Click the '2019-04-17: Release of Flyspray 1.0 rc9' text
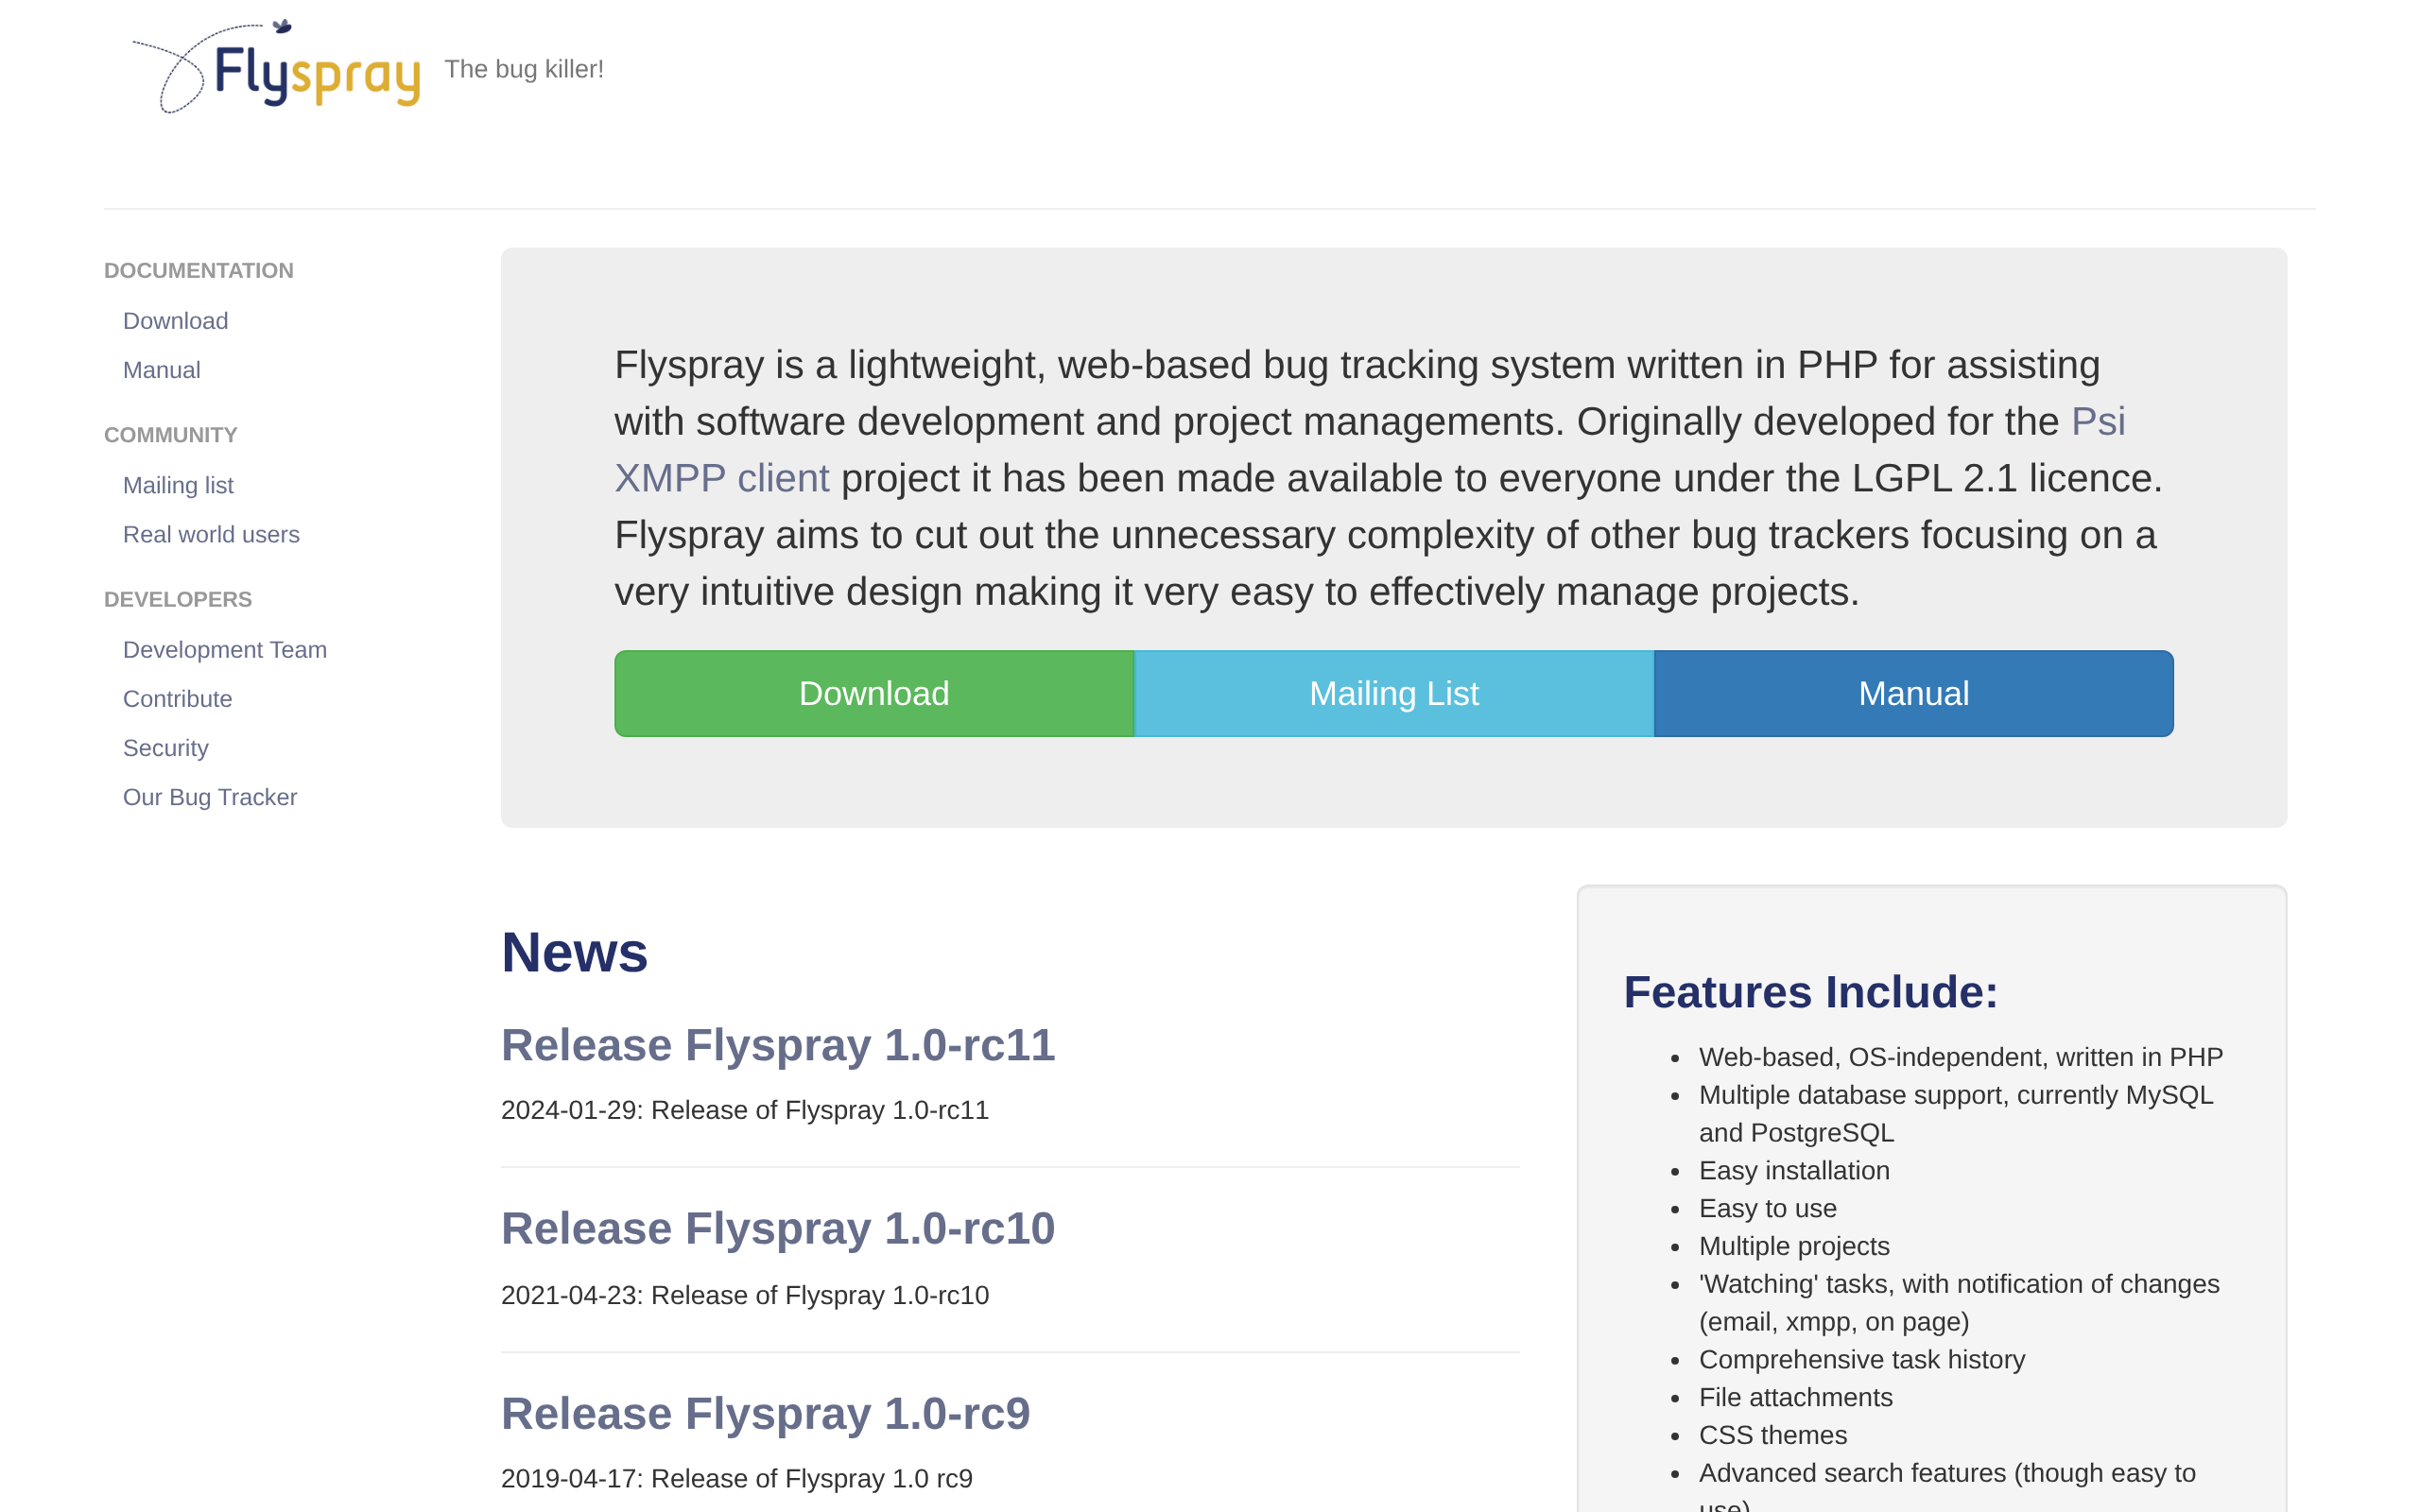This screenshot has width=2420, height=1512. click(737, 1478)
